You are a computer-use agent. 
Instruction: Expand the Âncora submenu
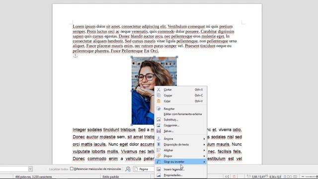180,139
